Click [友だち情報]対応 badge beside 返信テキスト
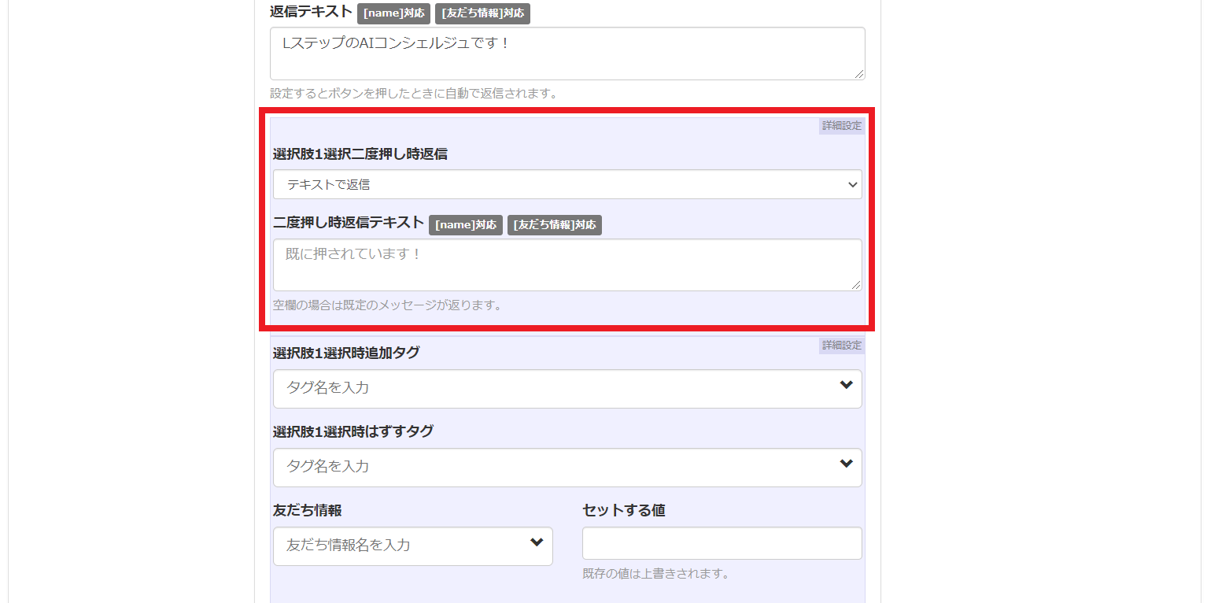The height and width of the screenshot is (603, 1207). 482,14
